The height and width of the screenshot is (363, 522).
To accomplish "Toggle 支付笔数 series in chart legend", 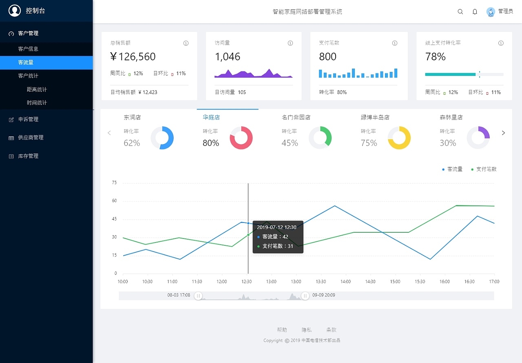I will pyautogui.click(x=484, y=169).
